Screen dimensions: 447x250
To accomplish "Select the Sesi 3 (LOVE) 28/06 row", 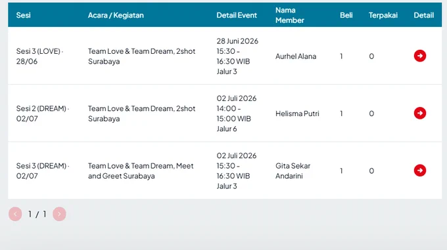I will click(x=225, y=56).
